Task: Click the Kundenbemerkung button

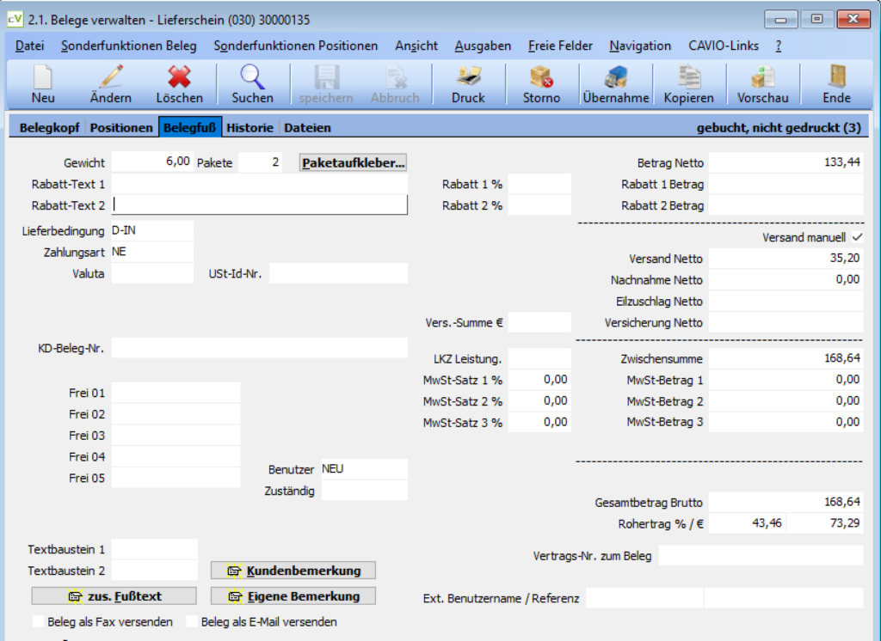Action: pyautogui.click(x=293, y=571)
